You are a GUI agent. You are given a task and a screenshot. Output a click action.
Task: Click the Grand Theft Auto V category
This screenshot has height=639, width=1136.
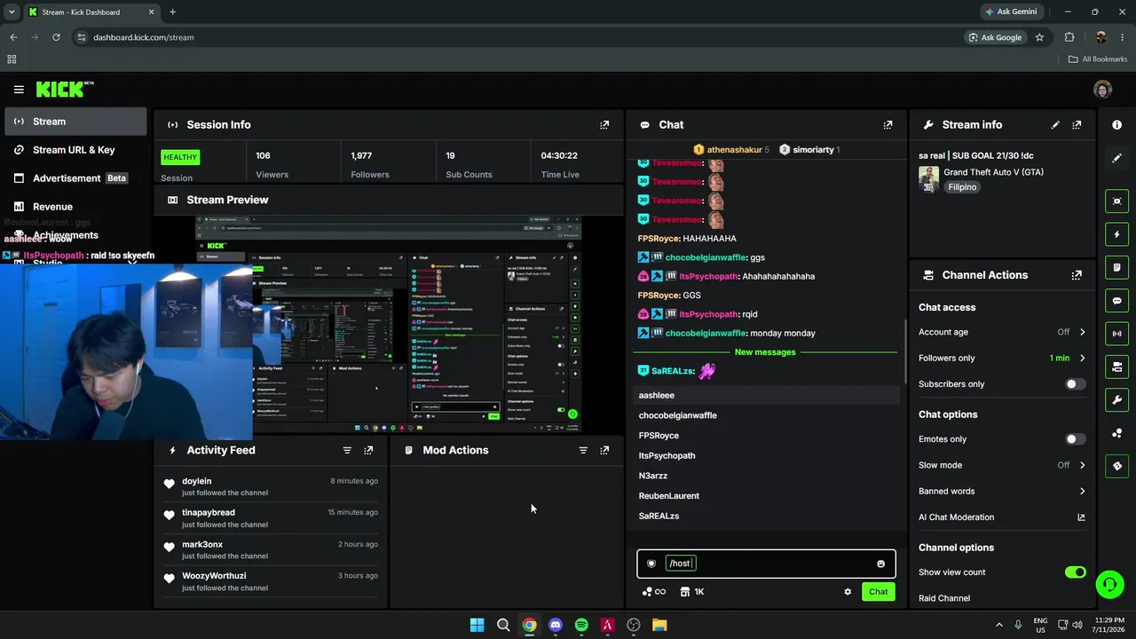pyautogui.click(x=993, y=172)
